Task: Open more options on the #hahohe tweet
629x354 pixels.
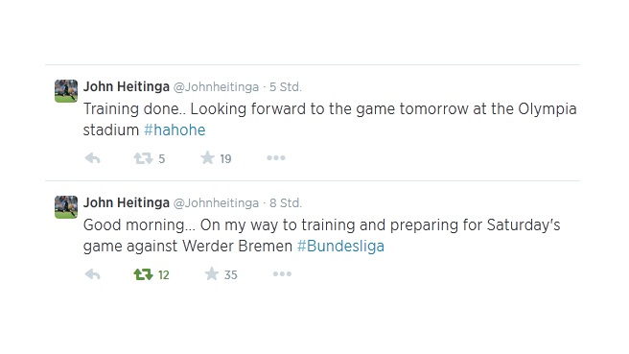Action: pyautogui.click(x=276, y=158)
